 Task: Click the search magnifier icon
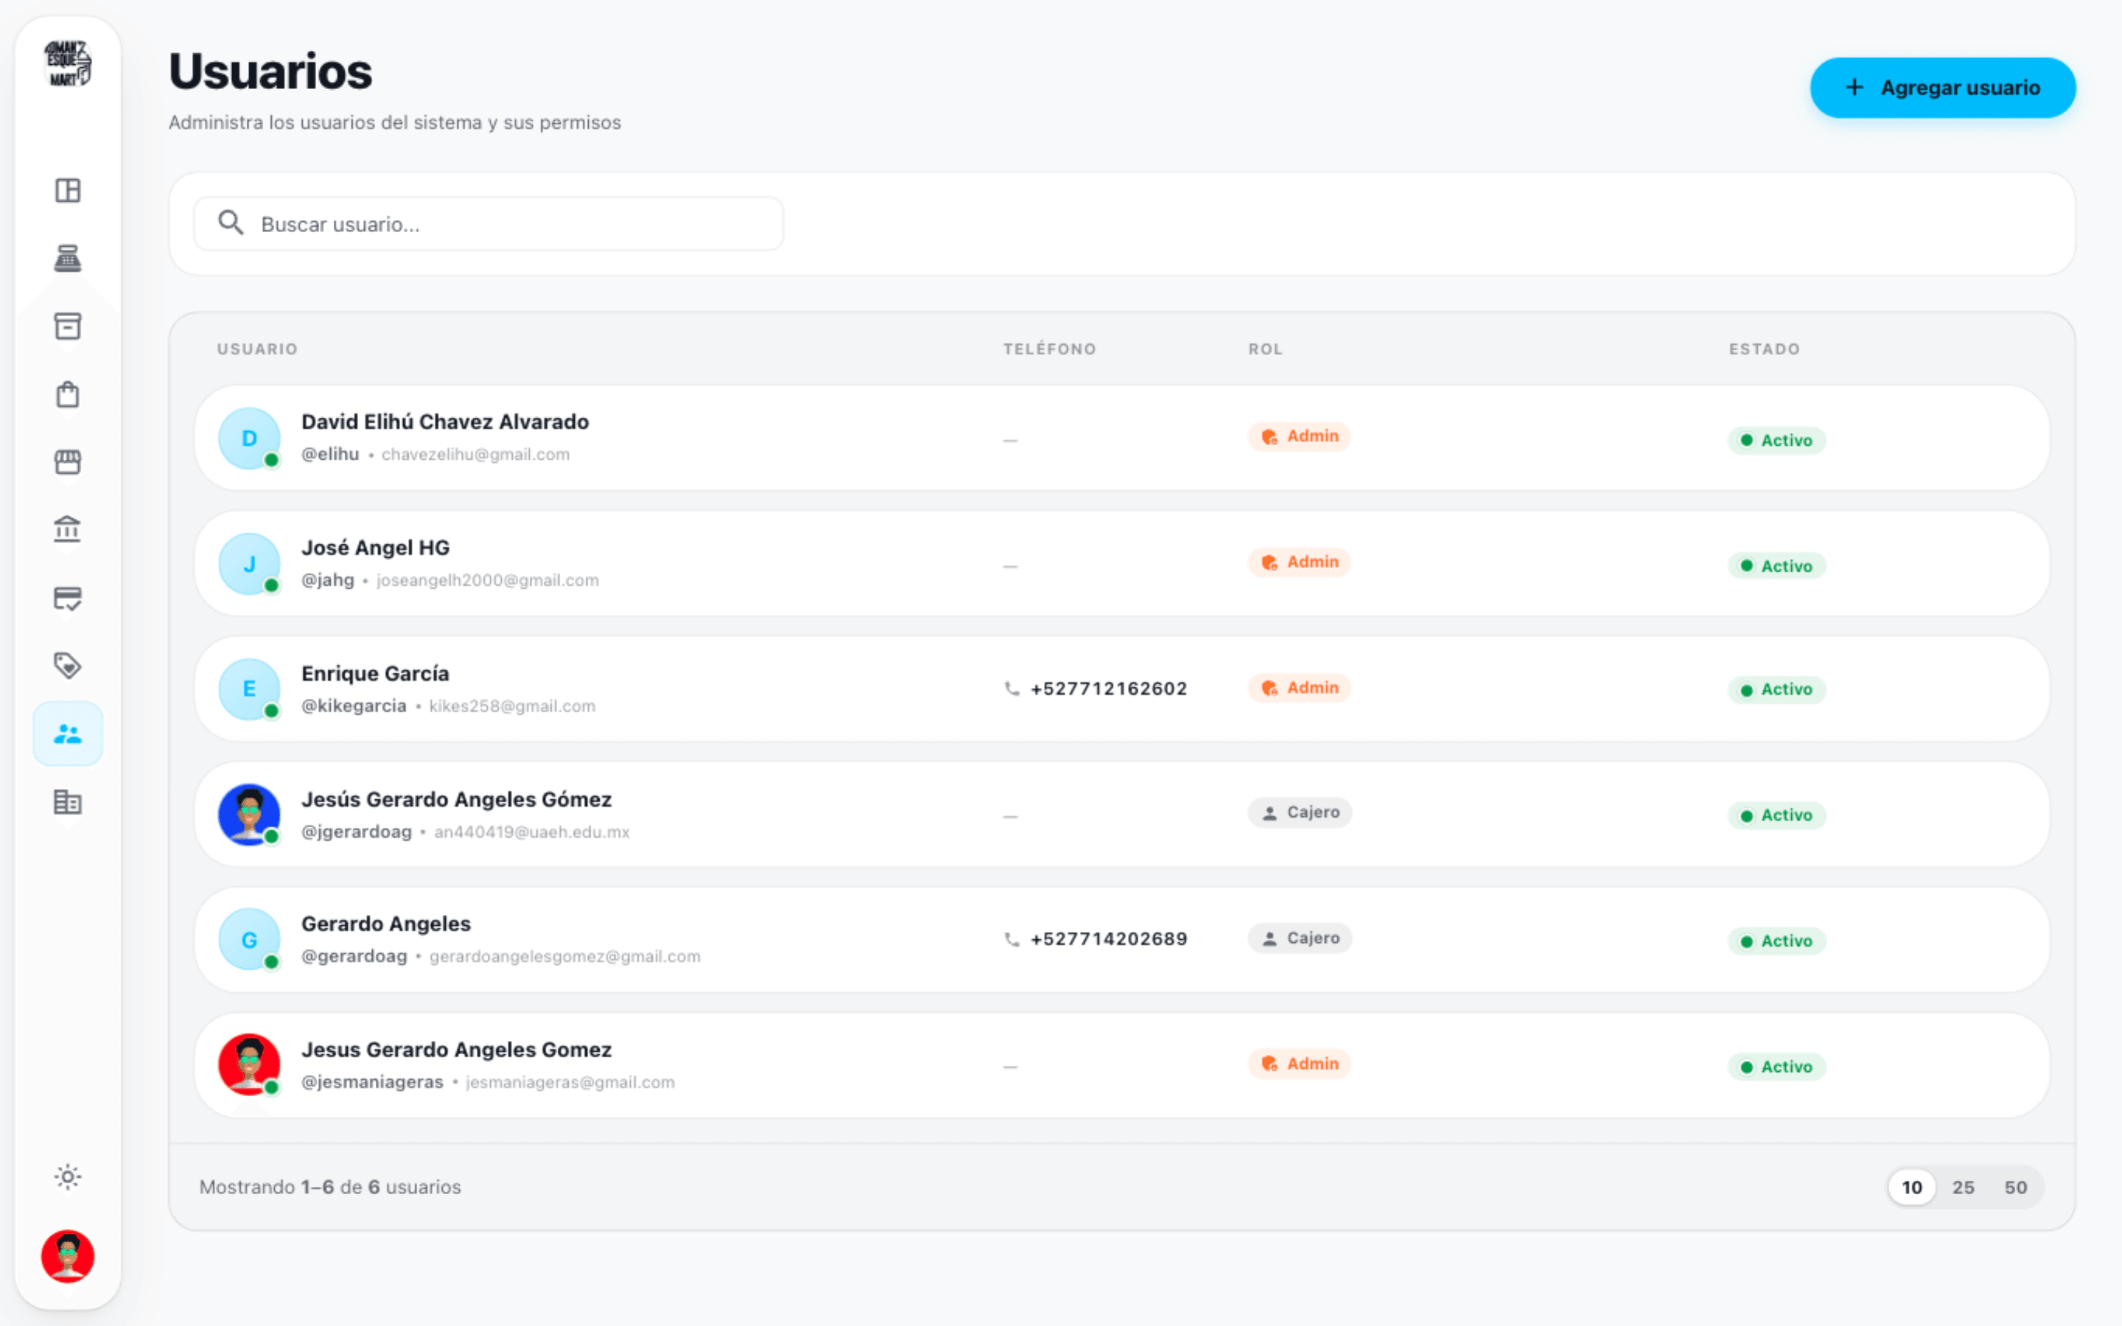coord(231,222)
